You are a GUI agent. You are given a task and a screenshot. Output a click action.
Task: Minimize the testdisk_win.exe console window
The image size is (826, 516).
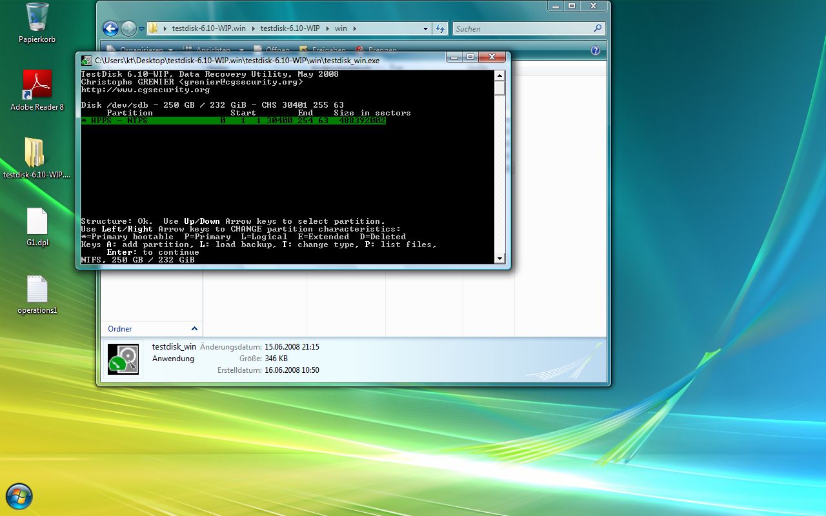[x=454, y=57]
